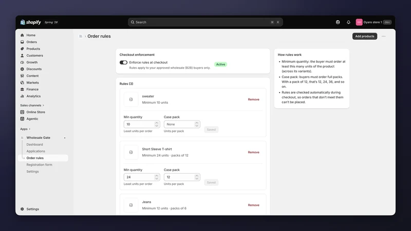
Task: Toggle Enforce rules at checkout switch
Action: [x=123, y=62]
